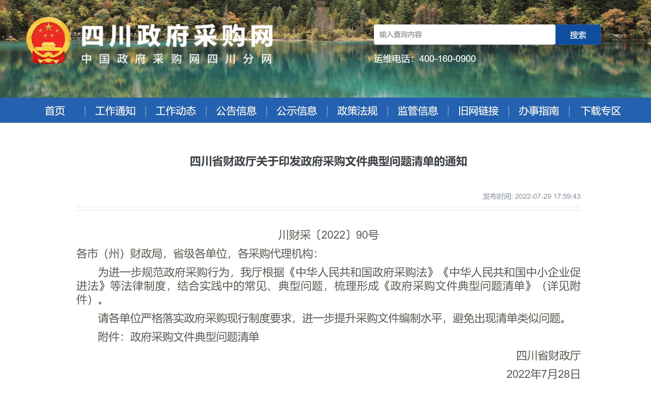Navigate to 政策法规 page
Viewport: 651px width, 398px height.
click(x=357, y=111)
